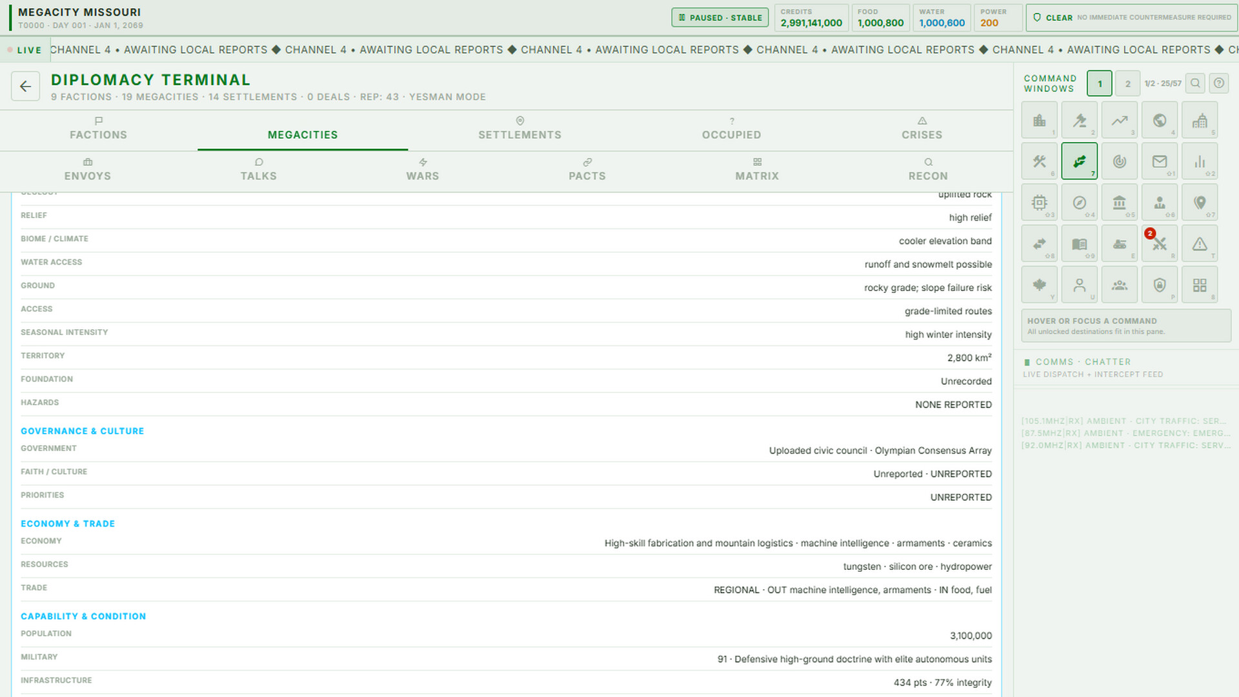This screenshot has height=697, width=1239.
Task: Open the tank command window
Action: coord(1119,244)
